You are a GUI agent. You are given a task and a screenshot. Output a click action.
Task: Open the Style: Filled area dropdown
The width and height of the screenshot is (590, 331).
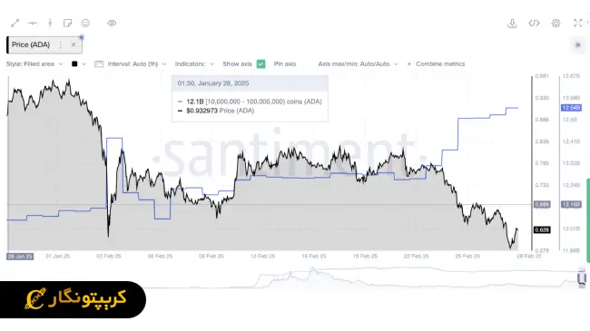pos(34,64)
